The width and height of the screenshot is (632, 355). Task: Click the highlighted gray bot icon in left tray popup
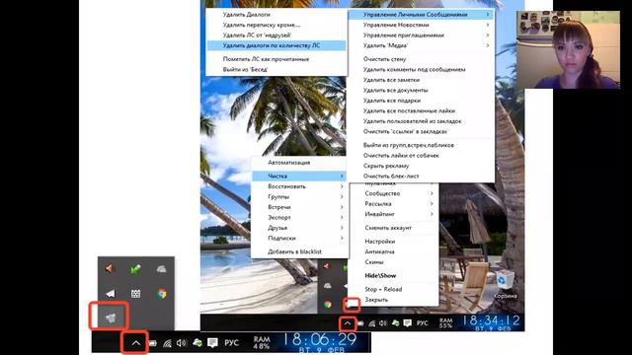click(110, 318)
